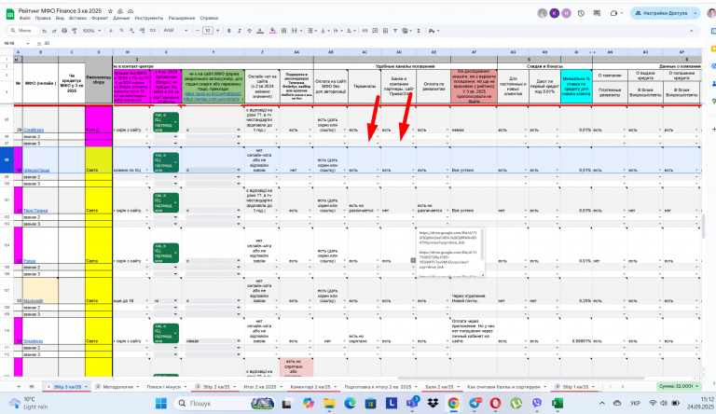
Task: Open Opera browser from taskbar
Action: point(495,403)
